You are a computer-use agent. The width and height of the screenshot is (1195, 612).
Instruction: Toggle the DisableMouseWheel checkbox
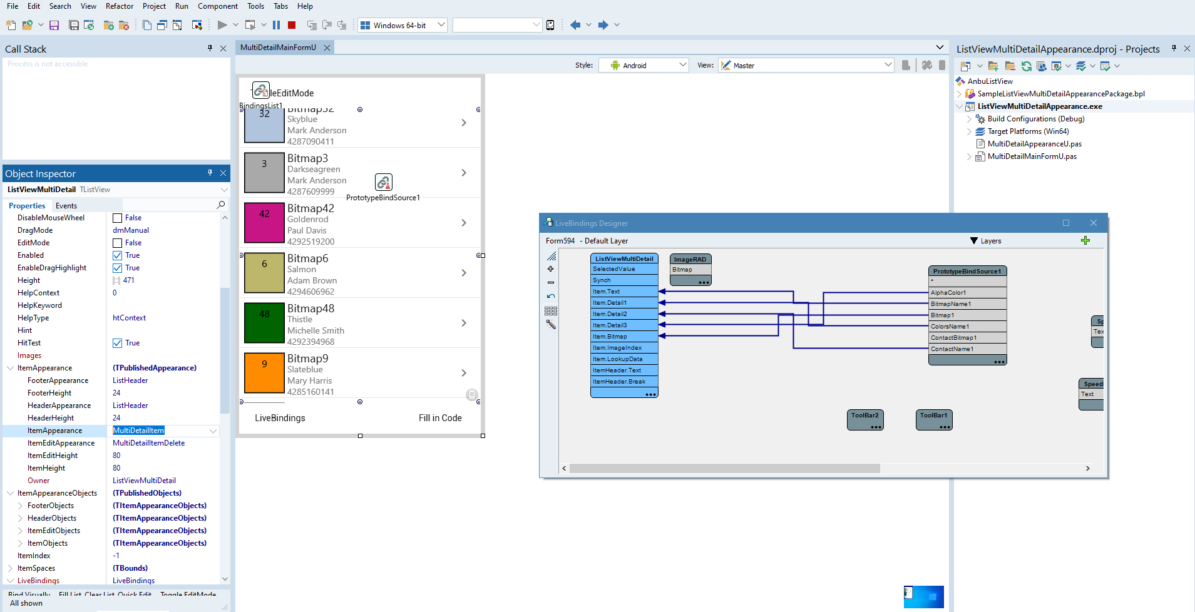[x=117, y=218]
